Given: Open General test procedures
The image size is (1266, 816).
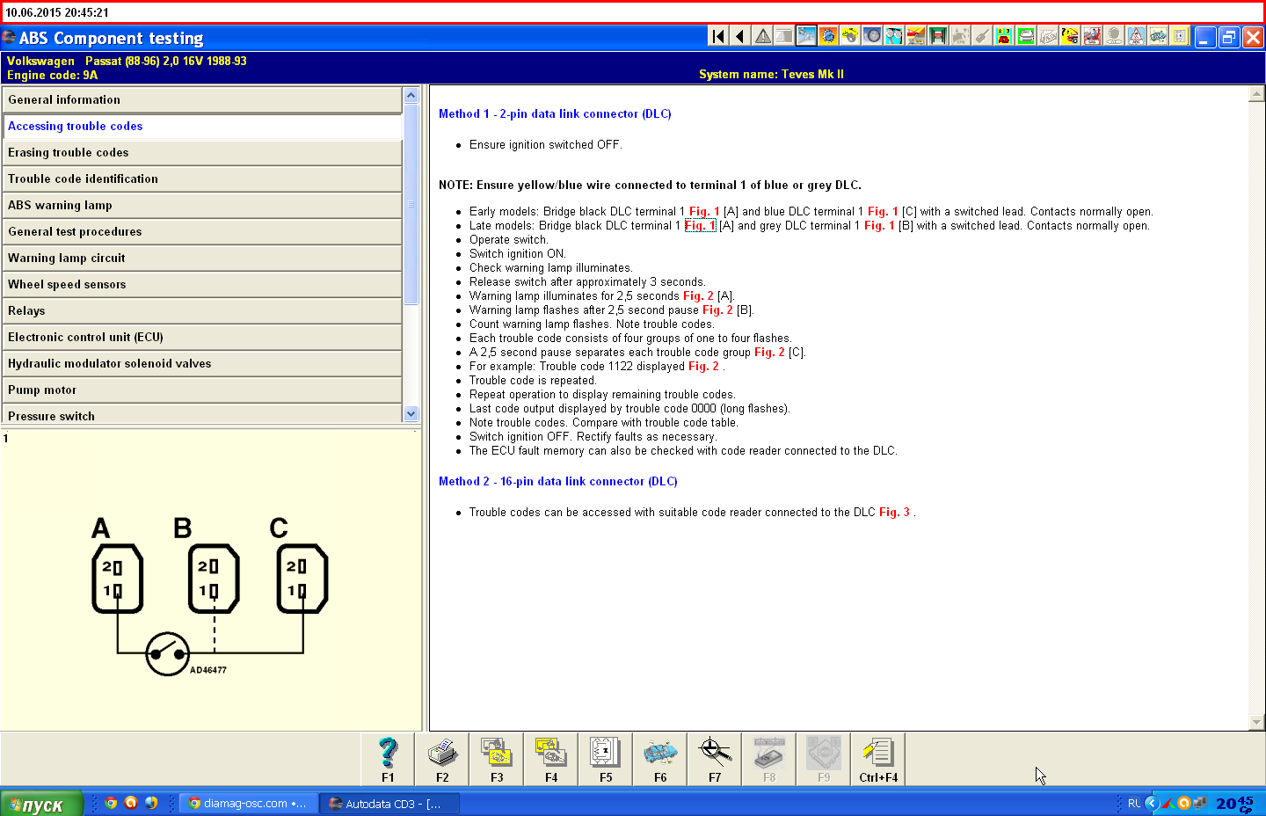Looking at the screenshot, I should click(x=202, y=231).
